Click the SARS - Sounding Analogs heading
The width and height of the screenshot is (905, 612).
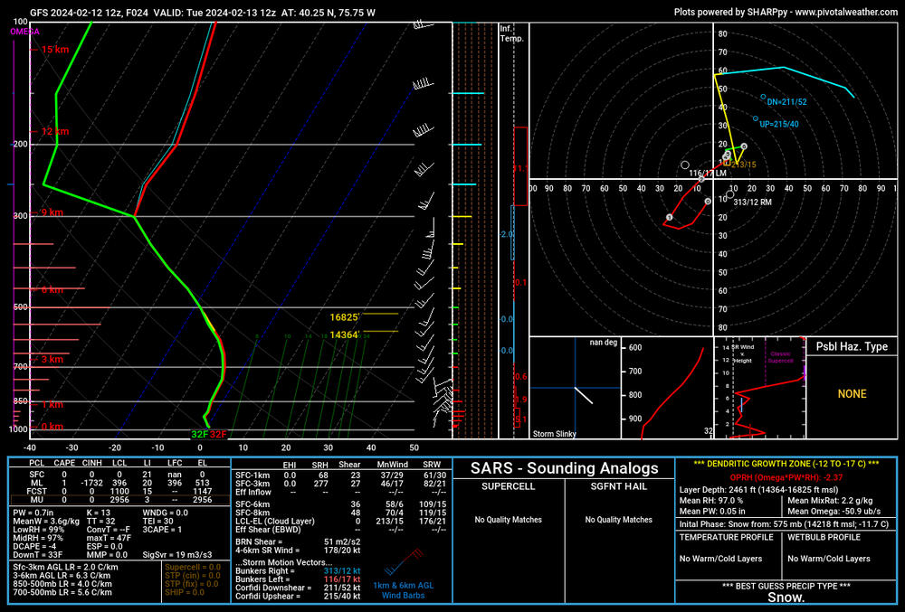pyautogui.click(x=564, y=468)
